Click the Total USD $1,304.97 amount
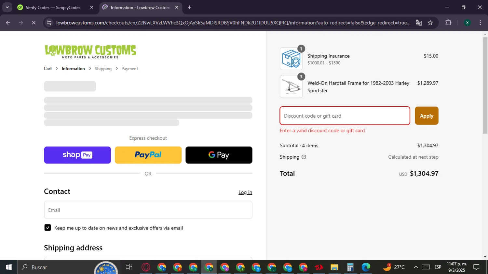 coord(419,174)
